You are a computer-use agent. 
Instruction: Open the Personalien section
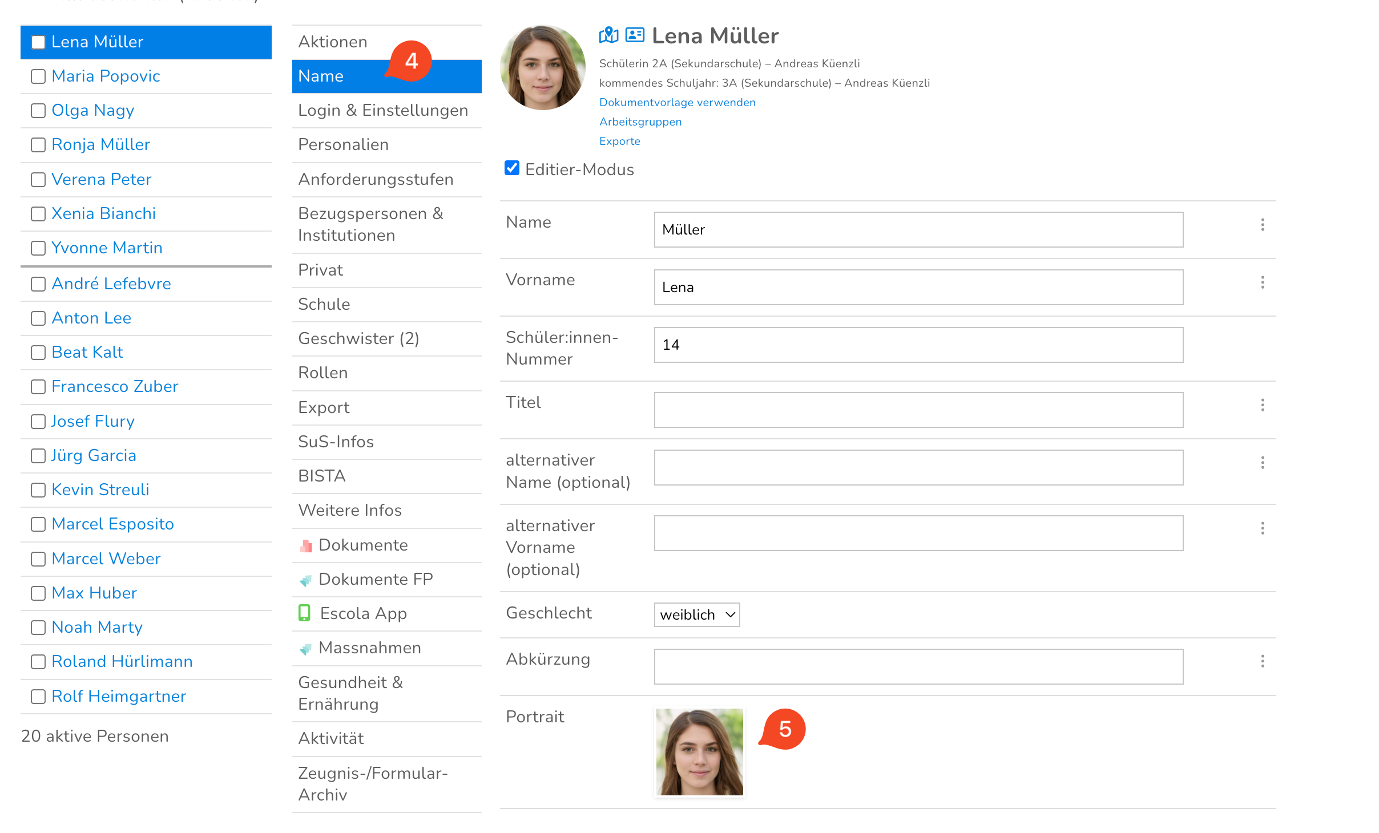point(343,145)
